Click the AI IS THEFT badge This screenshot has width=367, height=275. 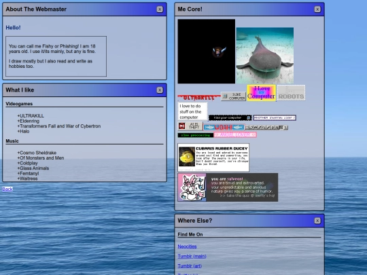[x=190, y=126]
